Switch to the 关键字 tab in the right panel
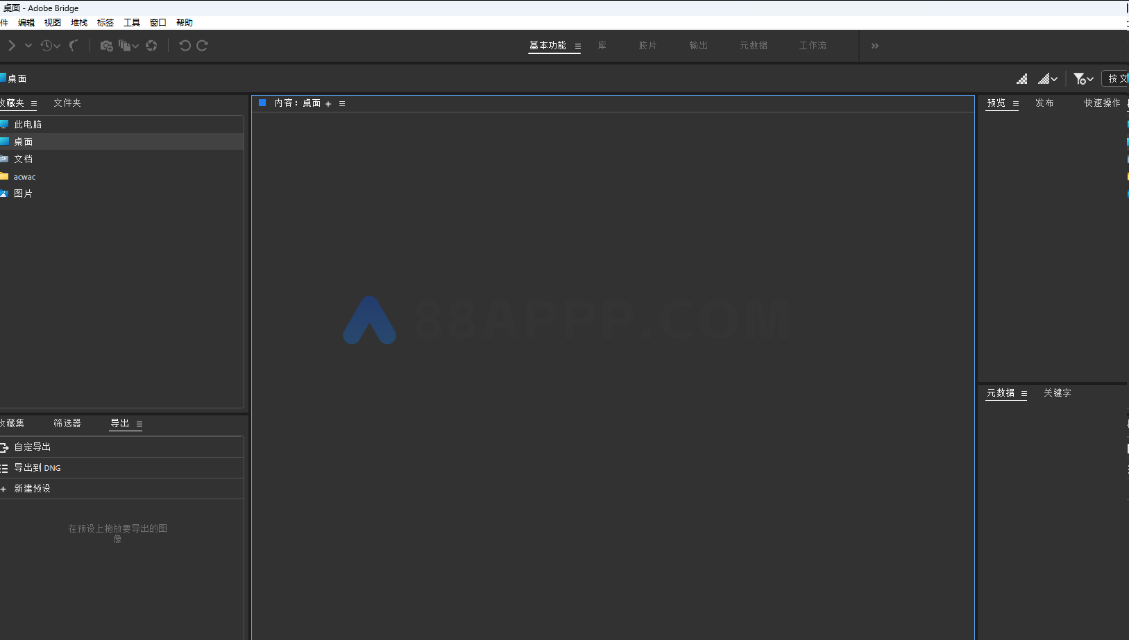1129x640 pixels. [x=1056, y=393]
